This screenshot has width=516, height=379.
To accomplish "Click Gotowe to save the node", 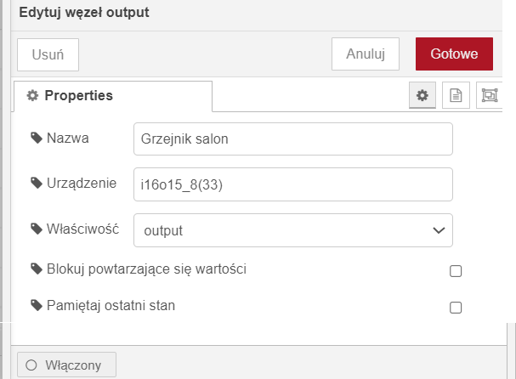I will point(454,54).
